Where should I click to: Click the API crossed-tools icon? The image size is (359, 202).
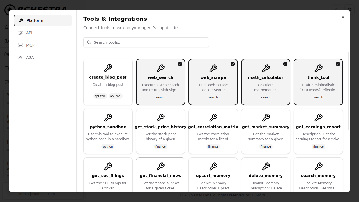(20, 33)
